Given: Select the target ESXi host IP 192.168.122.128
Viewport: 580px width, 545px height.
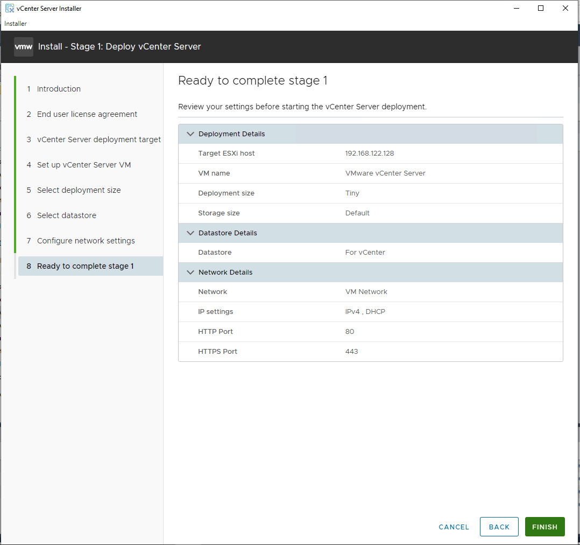Looking at the screenshot, I should click(370, 153).
